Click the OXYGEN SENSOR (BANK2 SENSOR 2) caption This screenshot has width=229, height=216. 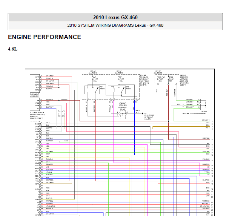[x=37, y=115]
